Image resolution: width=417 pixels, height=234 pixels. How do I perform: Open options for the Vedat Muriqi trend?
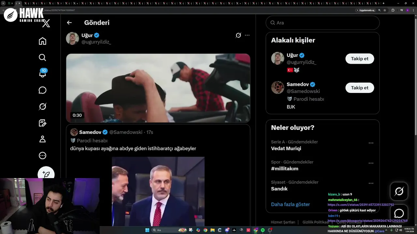click(x=371, y=143)
